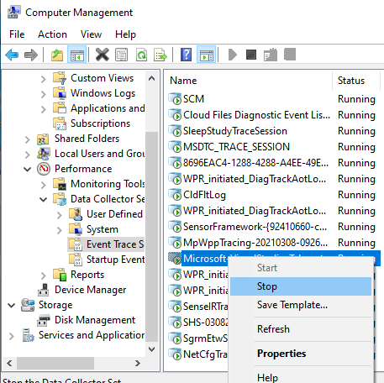Click the green Start collector toolbar icon
This screenshot has width=384, height=383.
point(233,55)
